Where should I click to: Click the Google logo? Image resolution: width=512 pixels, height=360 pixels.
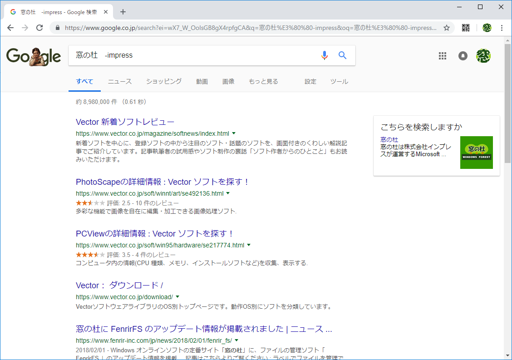pyautogui.click(x=33, y=56)
